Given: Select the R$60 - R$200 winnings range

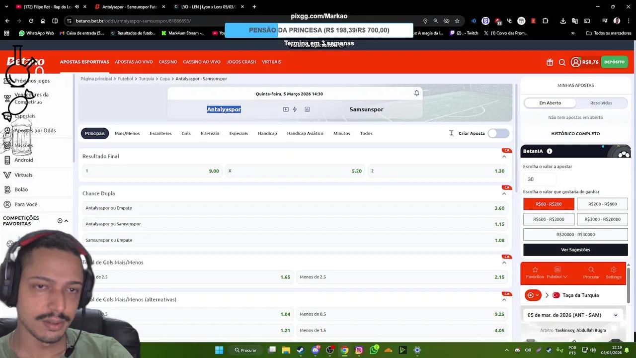Looking at the screenshot, I should (549, 204).
